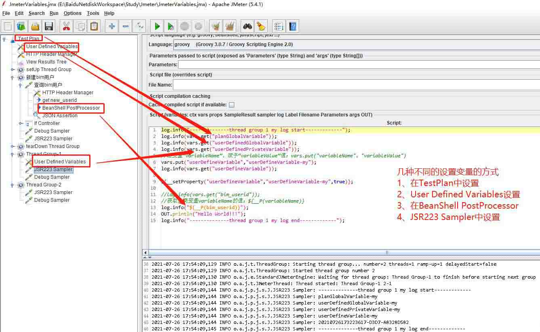Click the Paste clipboard icon

click(94, 27)
